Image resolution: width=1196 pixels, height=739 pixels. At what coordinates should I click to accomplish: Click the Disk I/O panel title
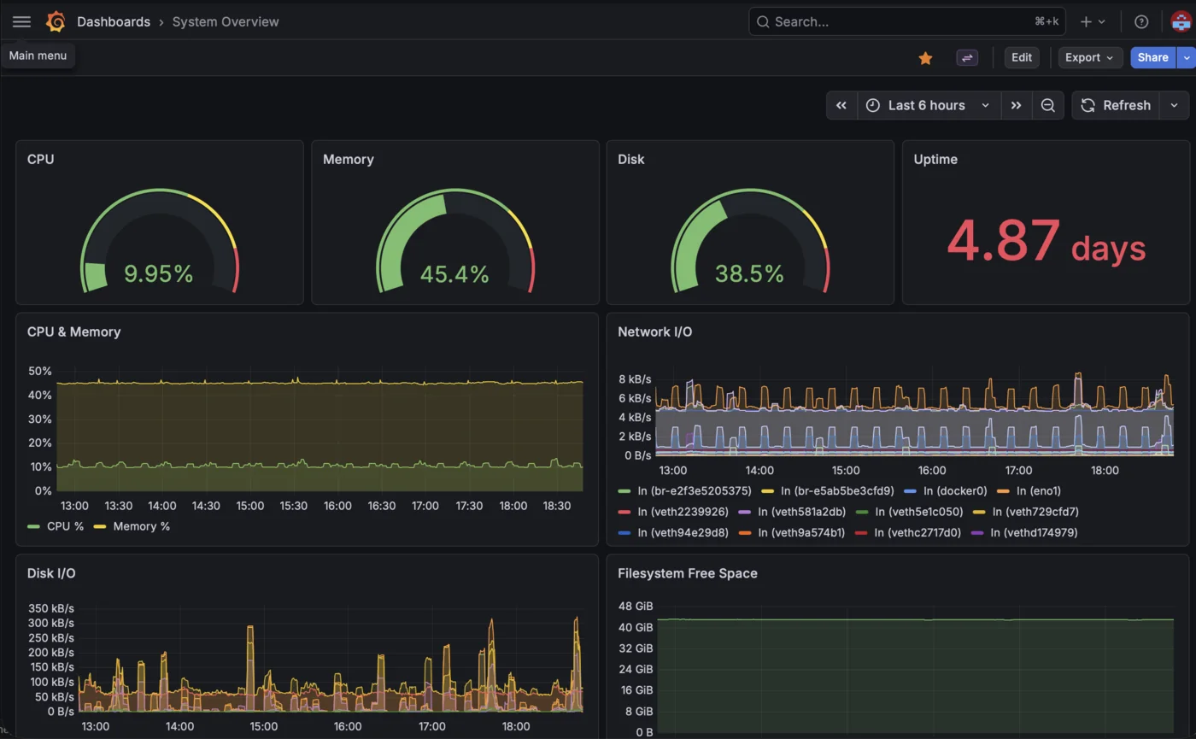coord(51,573)
